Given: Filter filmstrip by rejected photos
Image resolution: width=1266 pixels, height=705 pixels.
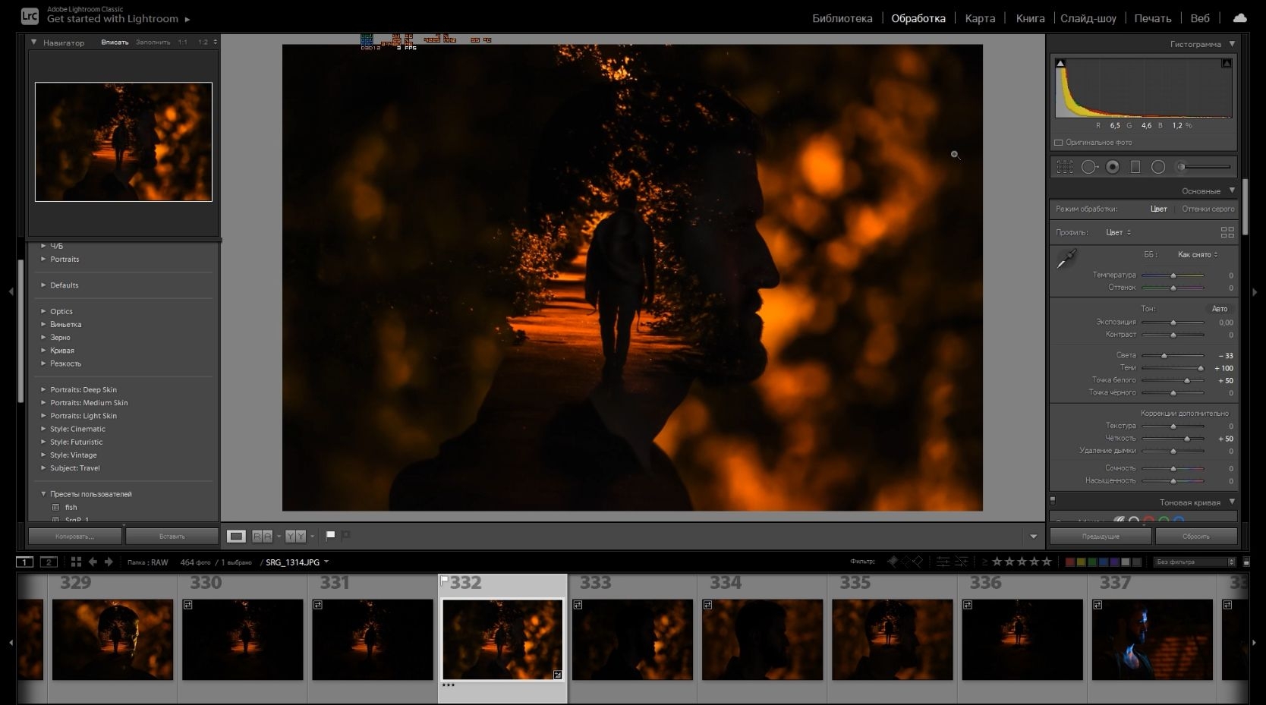Looking at the screenshot, I should pyautogui.click(x=918, y=562).
